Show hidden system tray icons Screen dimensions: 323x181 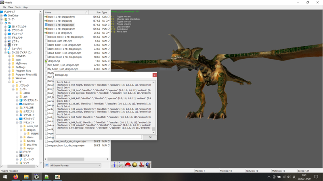(269, 177)
